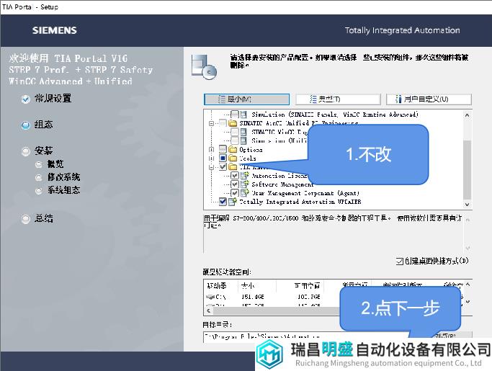Select the 修改系统 sub-step

(x=58, y=177)
